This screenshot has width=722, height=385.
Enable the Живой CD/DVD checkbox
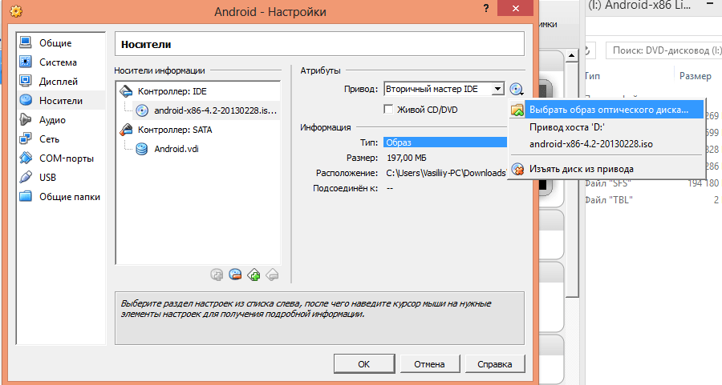click(389, 110)
